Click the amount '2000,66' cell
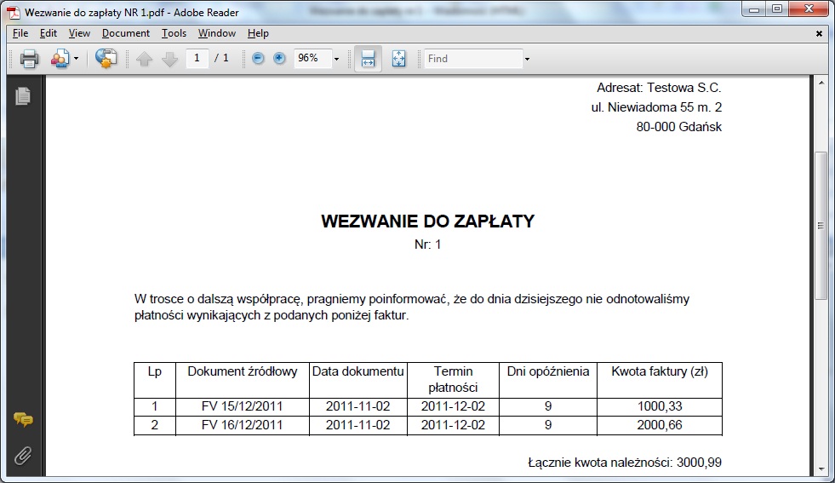Screen dimensions: 835x483 (x=660, y=425)
